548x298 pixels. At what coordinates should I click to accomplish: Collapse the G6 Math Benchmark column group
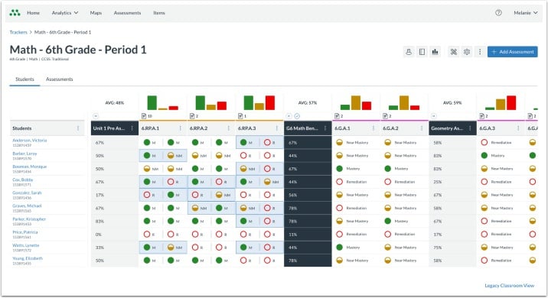289,116
